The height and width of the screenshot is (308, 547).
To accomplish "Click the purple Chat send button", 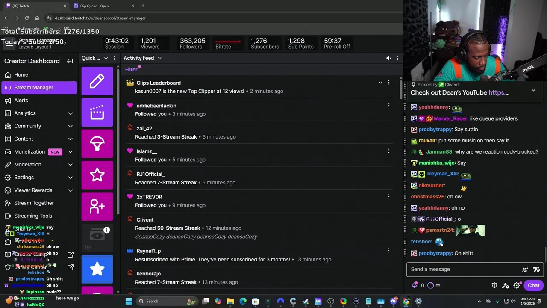I will click(x=533, y=285).
